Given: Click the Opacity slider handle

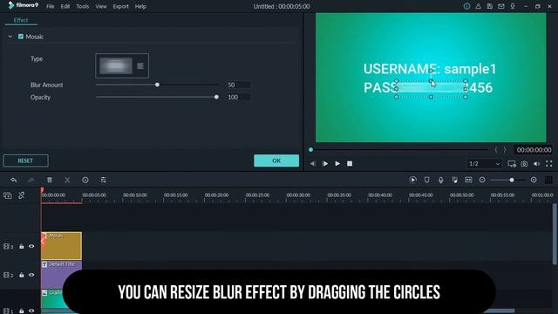Looking at the screenshot, I should [x=216, y=97].
